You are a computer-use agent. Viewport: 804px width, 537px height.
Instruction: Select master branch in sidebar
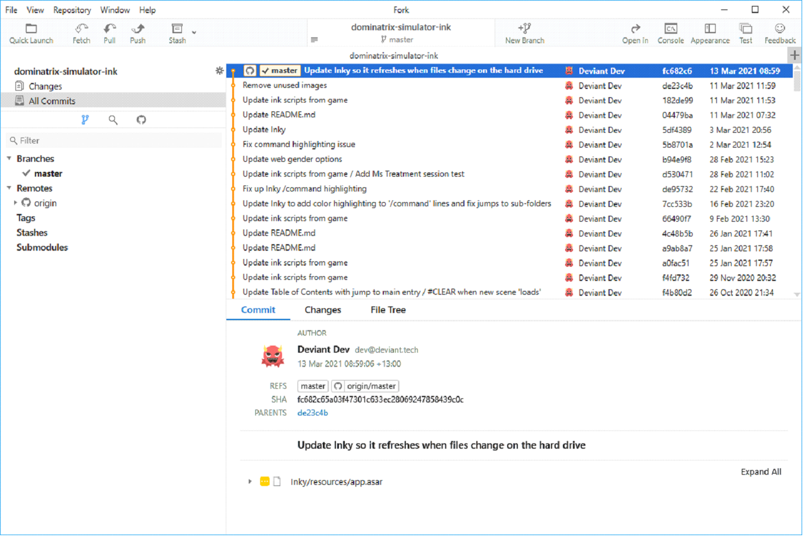tap(48, 174)
